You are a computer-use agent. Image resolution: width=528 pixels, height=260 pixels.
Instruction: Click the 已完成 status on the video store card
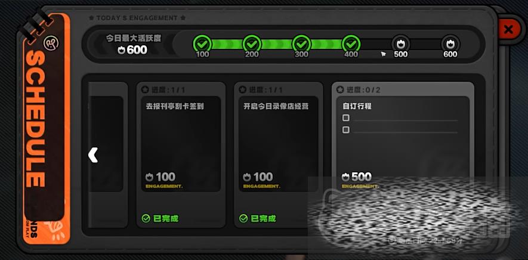click(x=258, y=219)
